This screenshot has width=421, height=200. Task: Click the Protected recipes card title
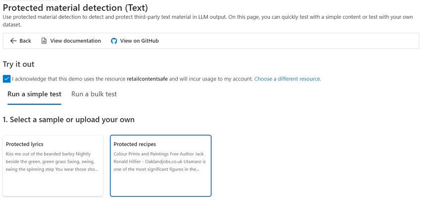click(x=135, y=144)
